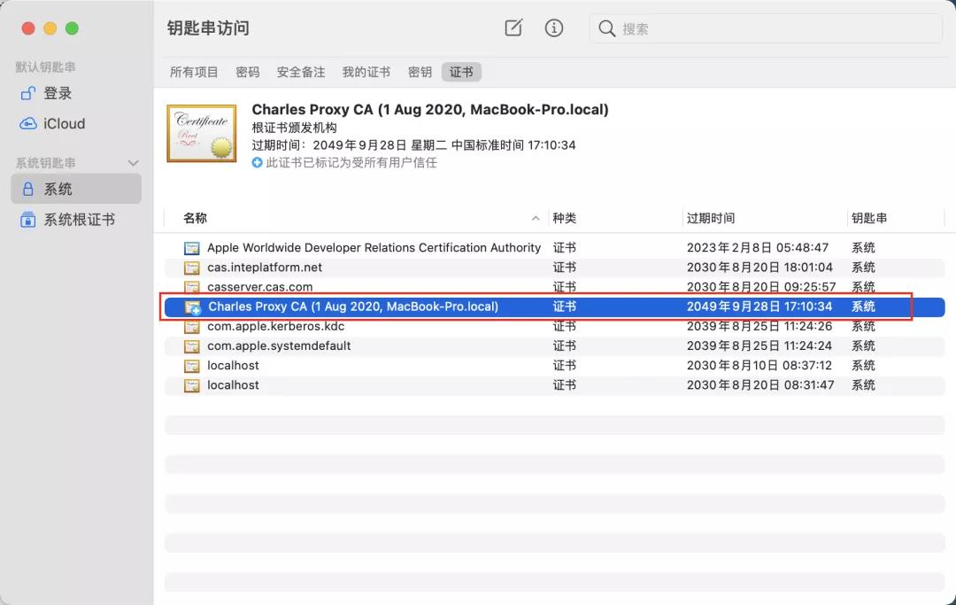Sort by the 种类 column header
956x605 pixels.
tap(565, 218)
